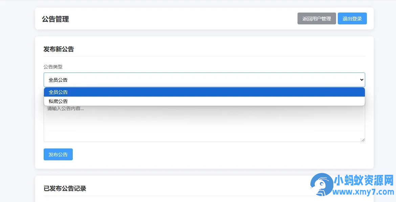Click the 已发布公告记录 section heading

(65, 188)
